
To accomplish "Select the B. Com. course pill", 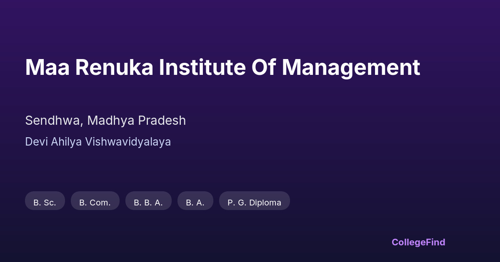I will tap(95, 202).
